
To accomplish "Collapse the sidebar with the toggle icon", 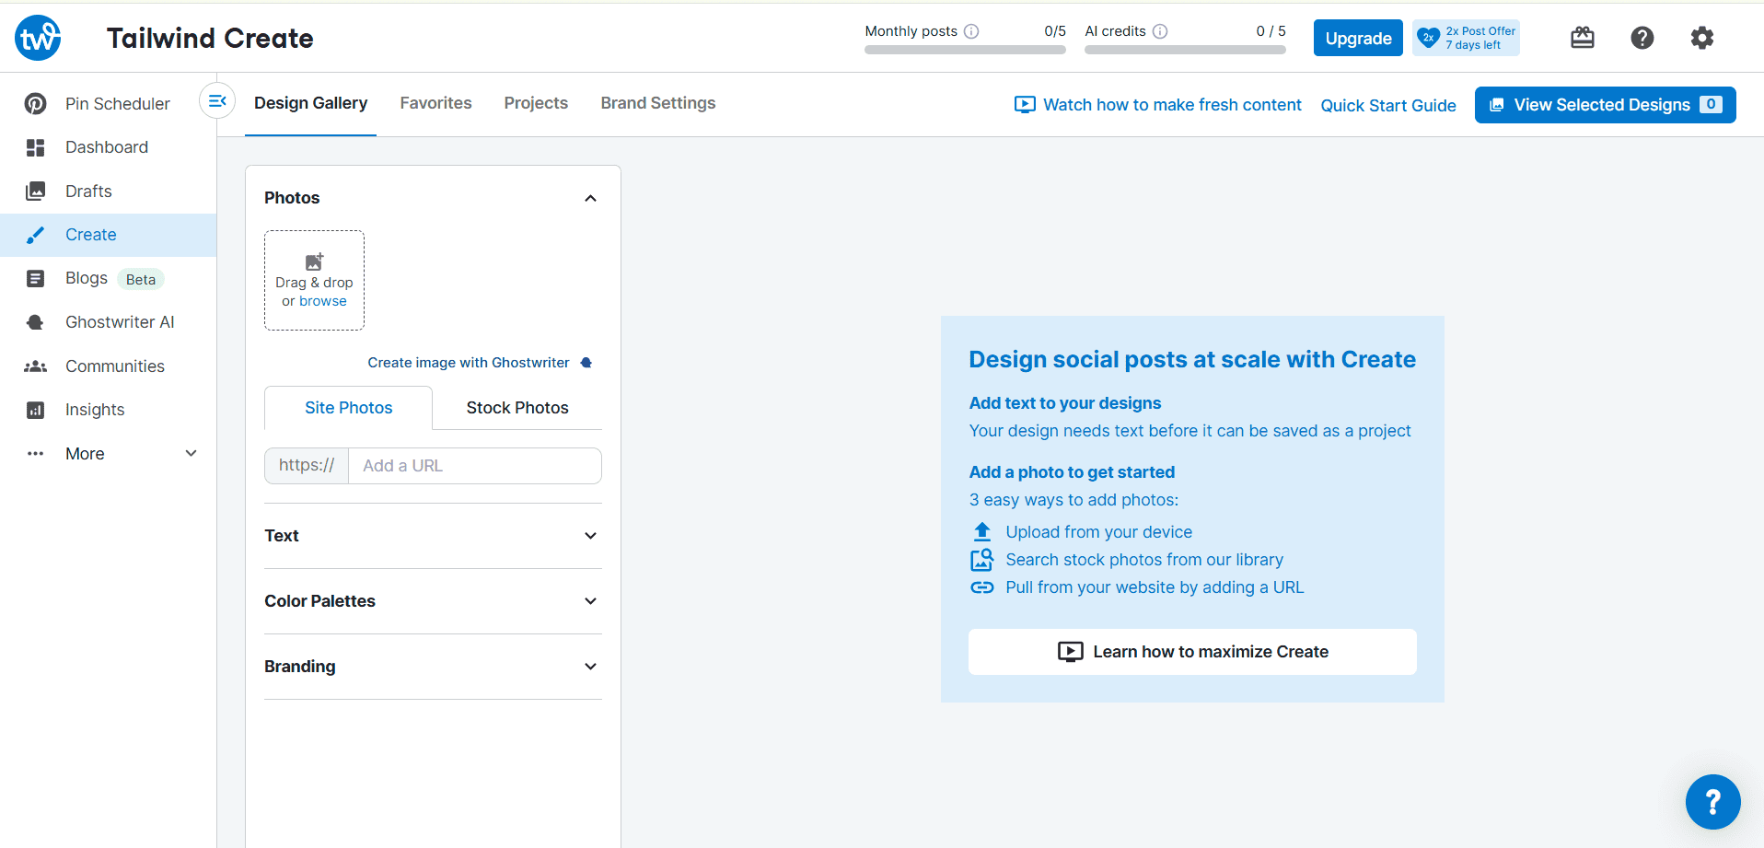I will tap(217, 101).
